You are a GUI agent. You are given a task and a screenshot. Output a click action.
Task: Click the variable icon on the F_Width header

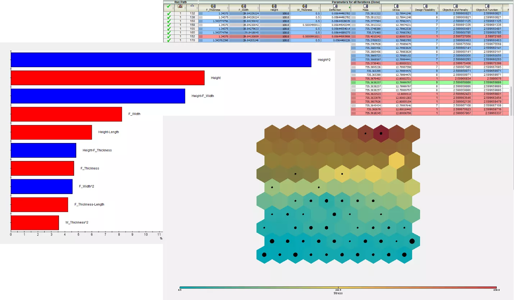coord(243,6)
